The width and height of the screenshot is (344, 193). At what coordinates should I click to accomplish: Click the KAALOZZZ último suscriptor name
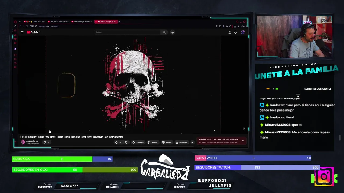(70, 186)
